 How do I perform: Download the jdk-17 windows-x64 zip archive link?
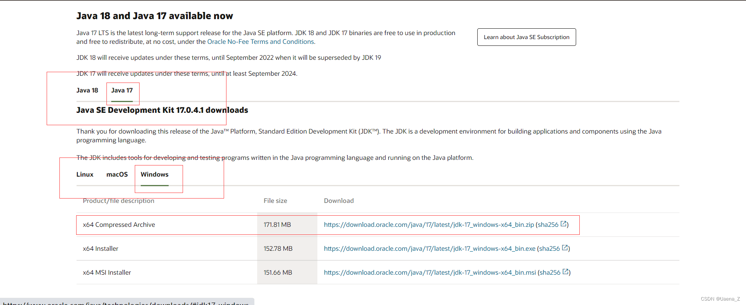[429, 225]
